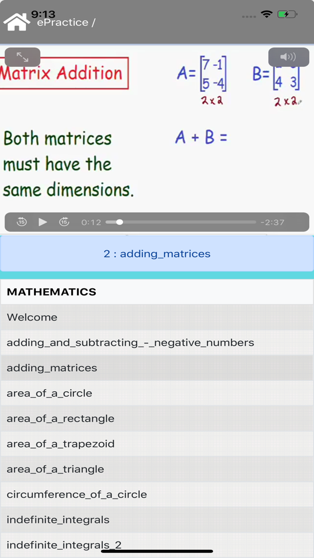The image size is (314, 558).
Task: Open area_of_a_rectangle lesson
Action: coord(157,418)
